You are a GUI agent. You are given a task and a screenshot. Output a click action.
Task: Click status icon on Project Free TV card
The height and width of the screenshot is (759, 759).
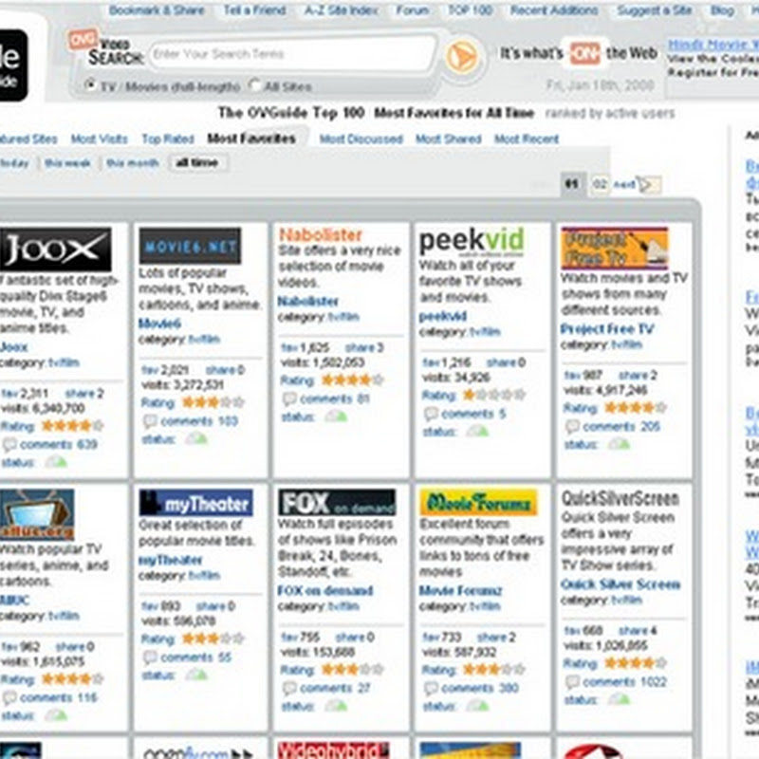pyautogui.click(x=620, y=444)
